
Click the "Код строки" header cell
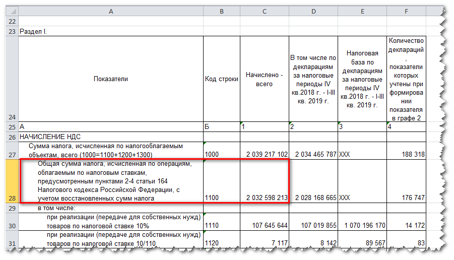[x=222, y=79]
